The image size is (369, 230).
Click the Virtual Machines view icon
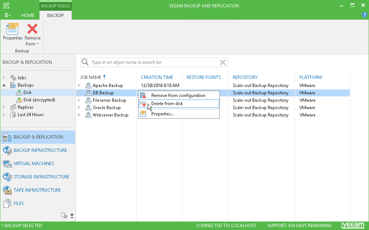point(7,164)
